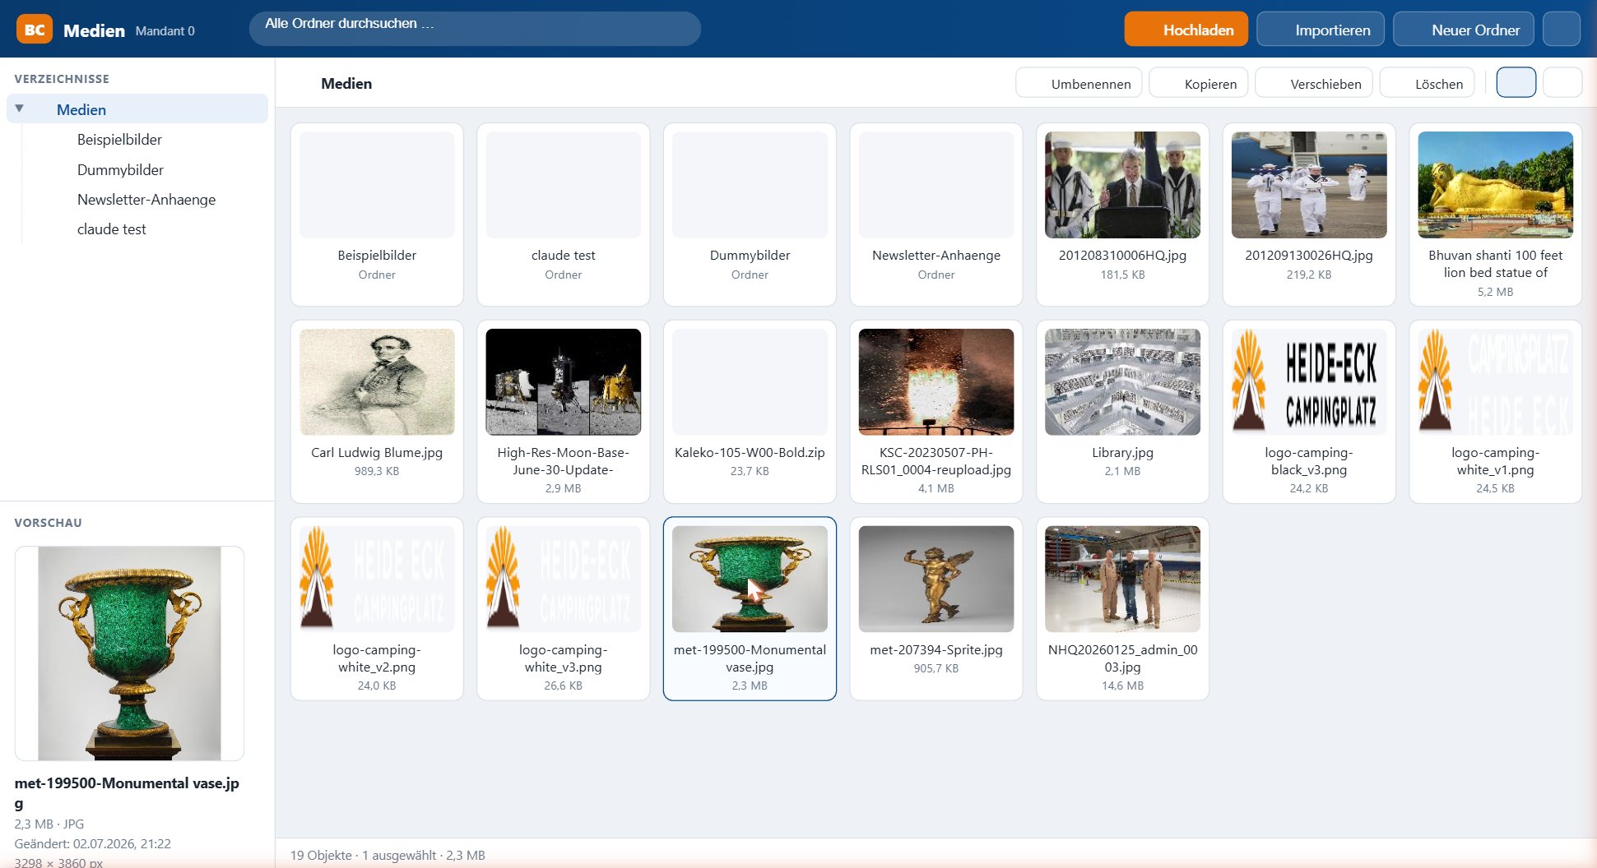The width and height of the screenshot is (1597, 868).
Task: Open the Beispielbilder directory in the sidebar
Action: pyautogui.click(x=119, y=140)
